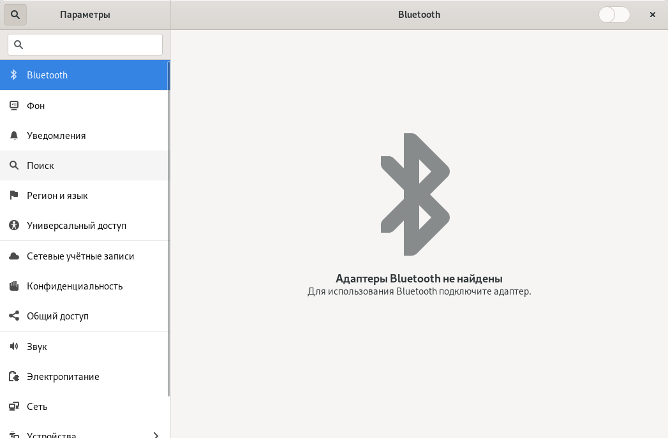Open the Электропитание settings panel
Screen dimensions: 668x438
tap(63, 377)
